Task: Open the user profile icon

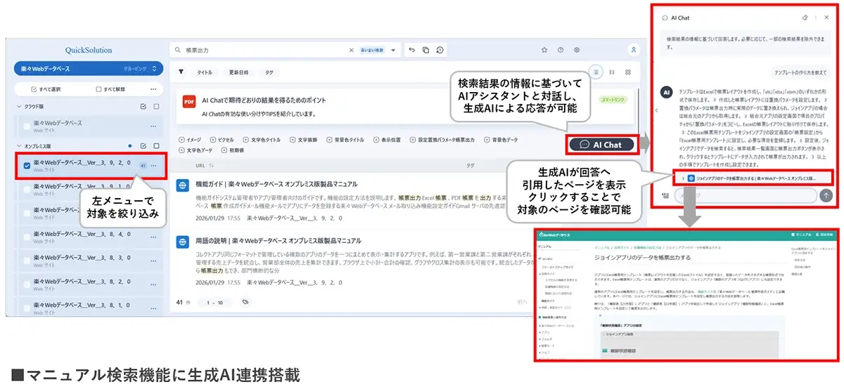Action: (634, 50)
